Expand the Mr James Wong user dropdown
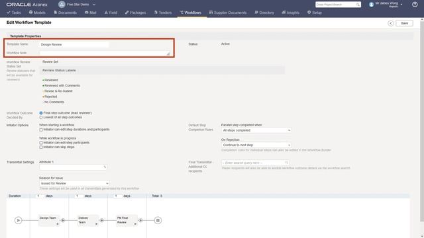This screenshot has height=238, width=424. tap(401, 5)
